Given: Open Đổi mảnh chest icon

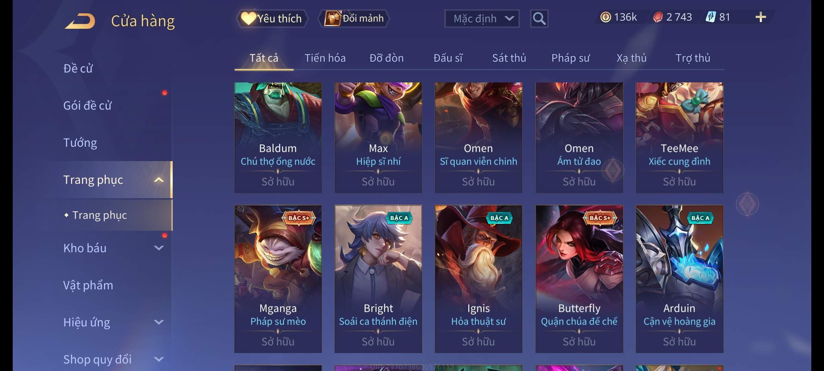Looking at the screenshot, I should [x=332, y=18].
